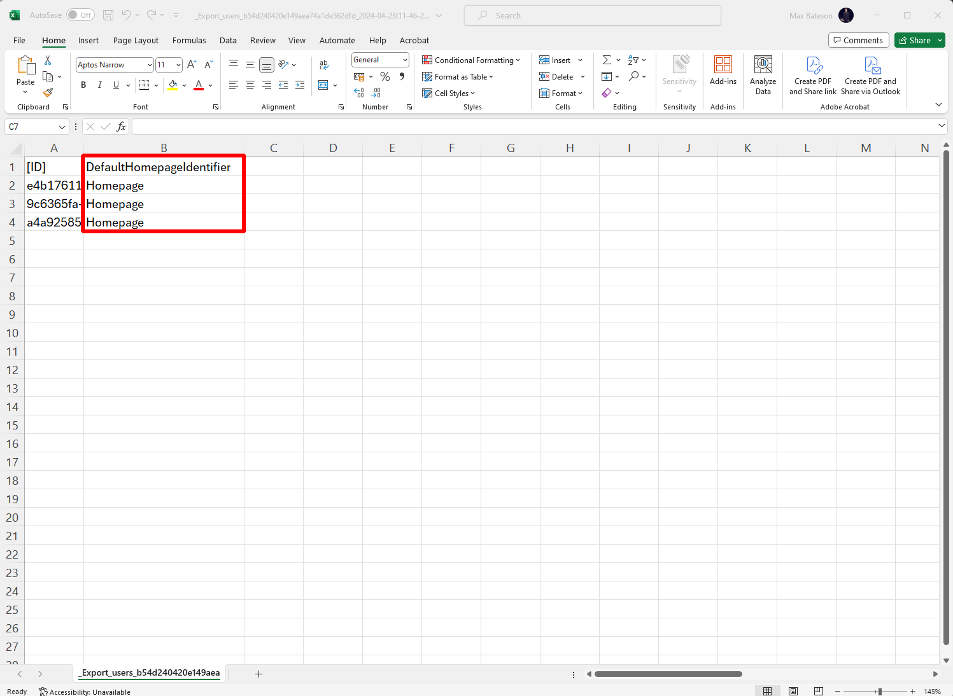The image size is (953, 696).
Task: Click the AutoSum sigma icon
Action: pos(606,60)
